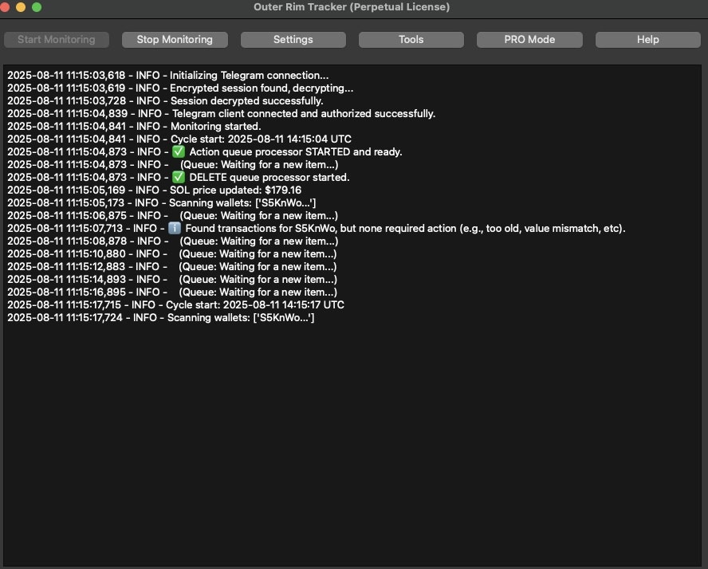The width and height of the screenshot is (708, 569).
Task: Click 'Cycle start: 2025-08-11 14:15:04 UTC' line
Action: click(179, 139)
